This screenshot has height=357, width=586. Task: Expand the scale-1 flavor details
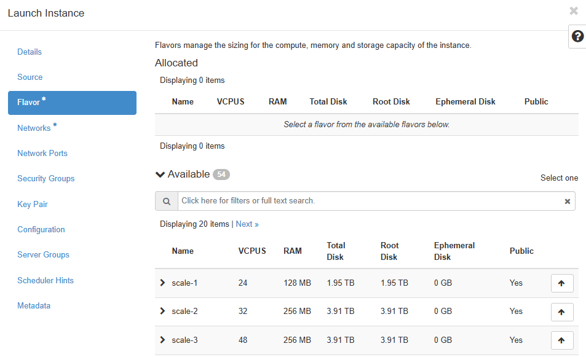[162, 283]
